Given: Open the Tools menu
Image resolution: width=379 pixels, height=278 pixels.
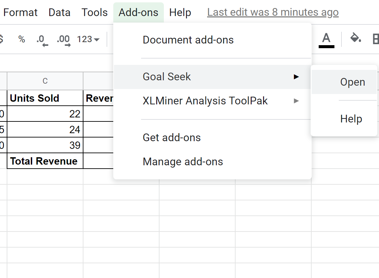Looking at the screenshot, I should [94, 13].
